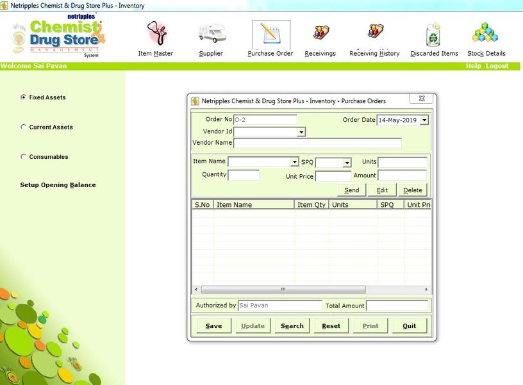523x385 pixels.
Task: Click the app icon in the main title bar
Action: [4, 5]
